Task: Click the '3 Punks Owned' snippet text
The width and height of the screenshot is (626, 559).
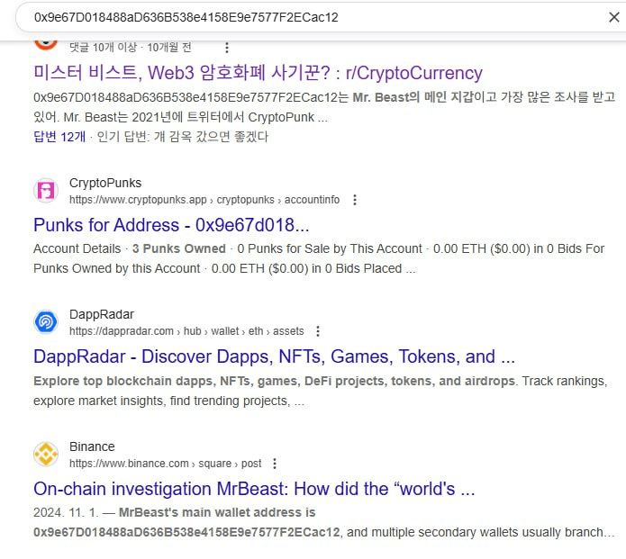Action: pos(179,248)
